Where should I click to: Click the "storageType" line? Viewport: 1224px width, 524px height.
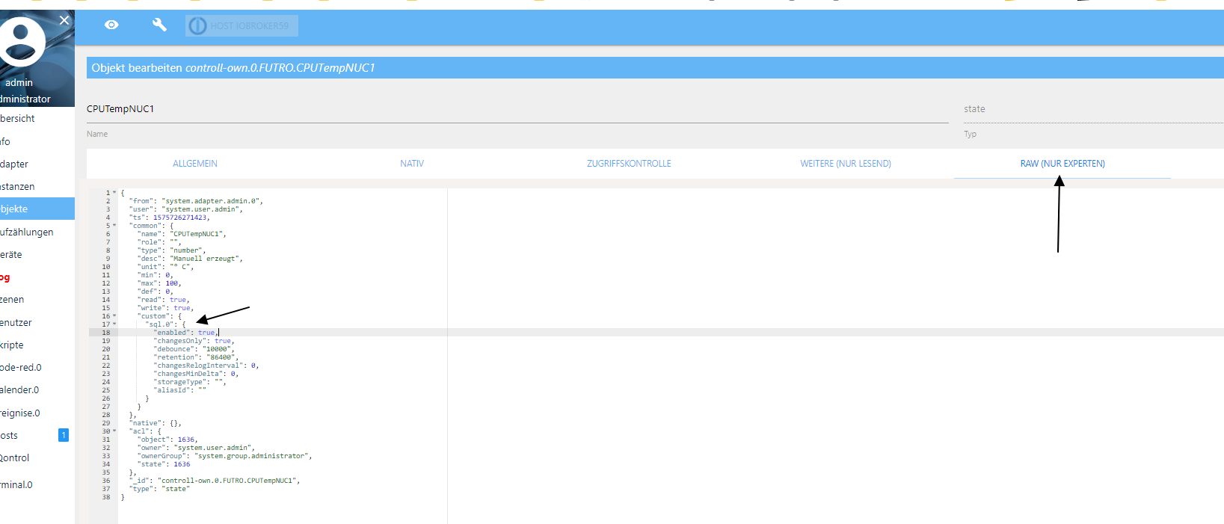[x=190, y=382]
